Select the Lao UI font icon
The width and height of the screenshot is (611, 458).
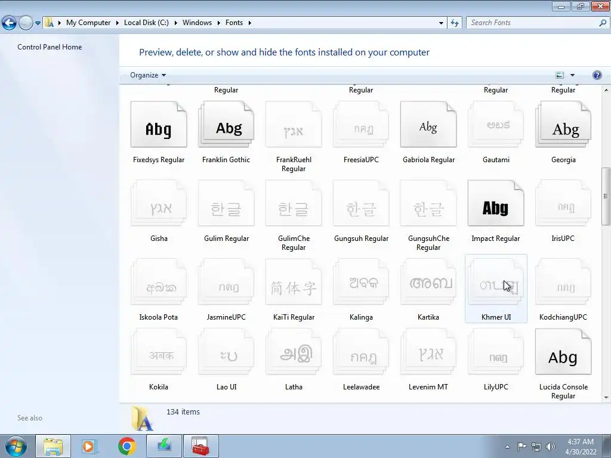pyautogui.click(x=226, y=351)
